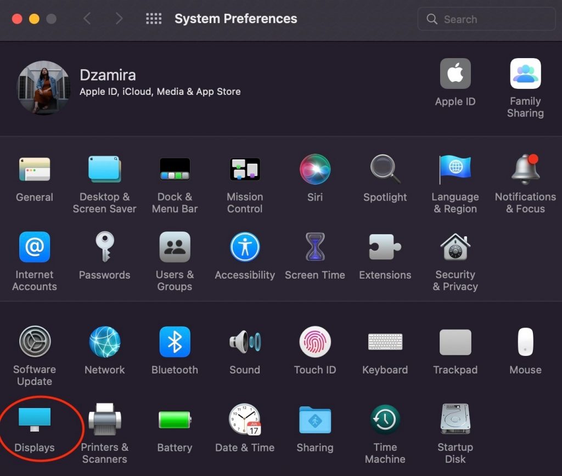Click the Apple ID button
This screenshot has width=562, height=476.
(x=455, y=74)
